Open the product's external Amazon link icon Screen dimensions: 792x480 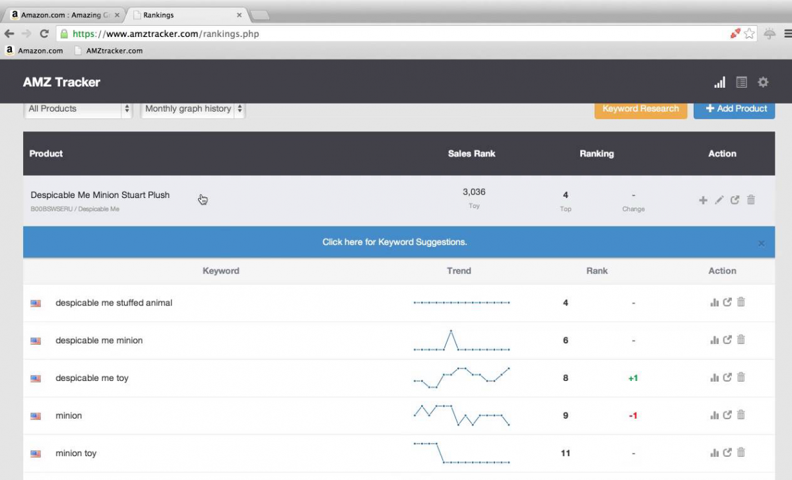pyautogui.click(x=735, y=199)
